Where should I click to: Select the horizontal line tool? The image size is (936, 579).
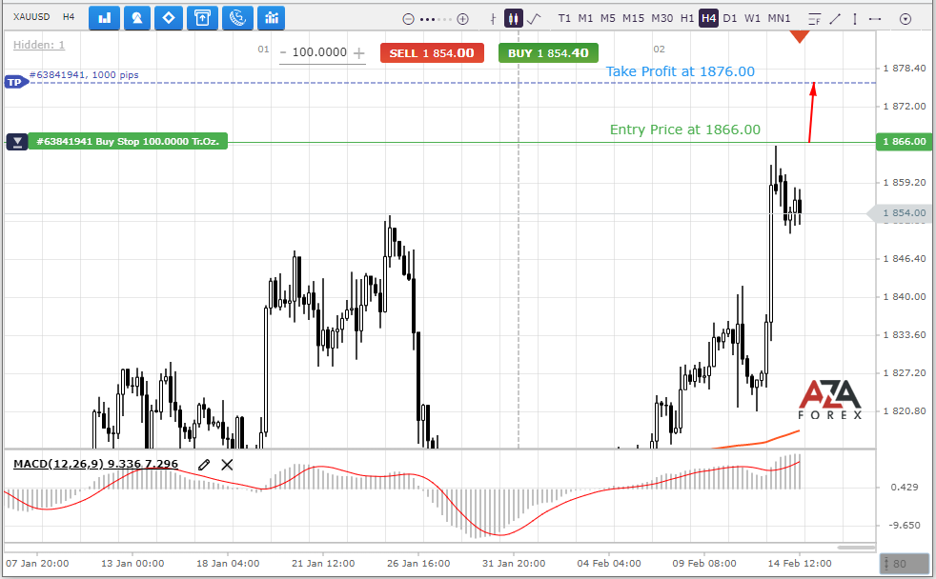(x=875, y=19)
